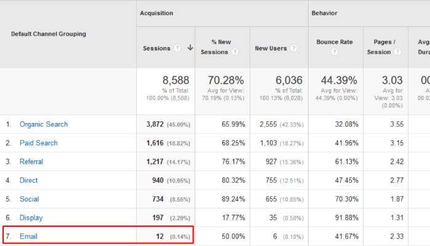Click Paid Search pages per session 3.15
The width and height of the screenshot is (430, 246).
(397, 143)
